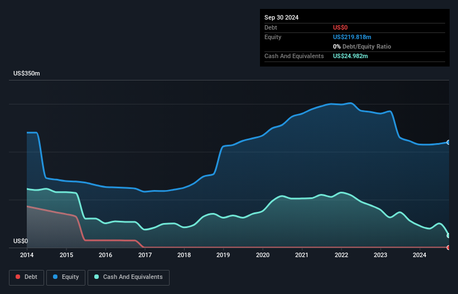Click the red Debt endpoint marker on the chart
Viewport: 458px width, 294px height.
pos(449,247)
